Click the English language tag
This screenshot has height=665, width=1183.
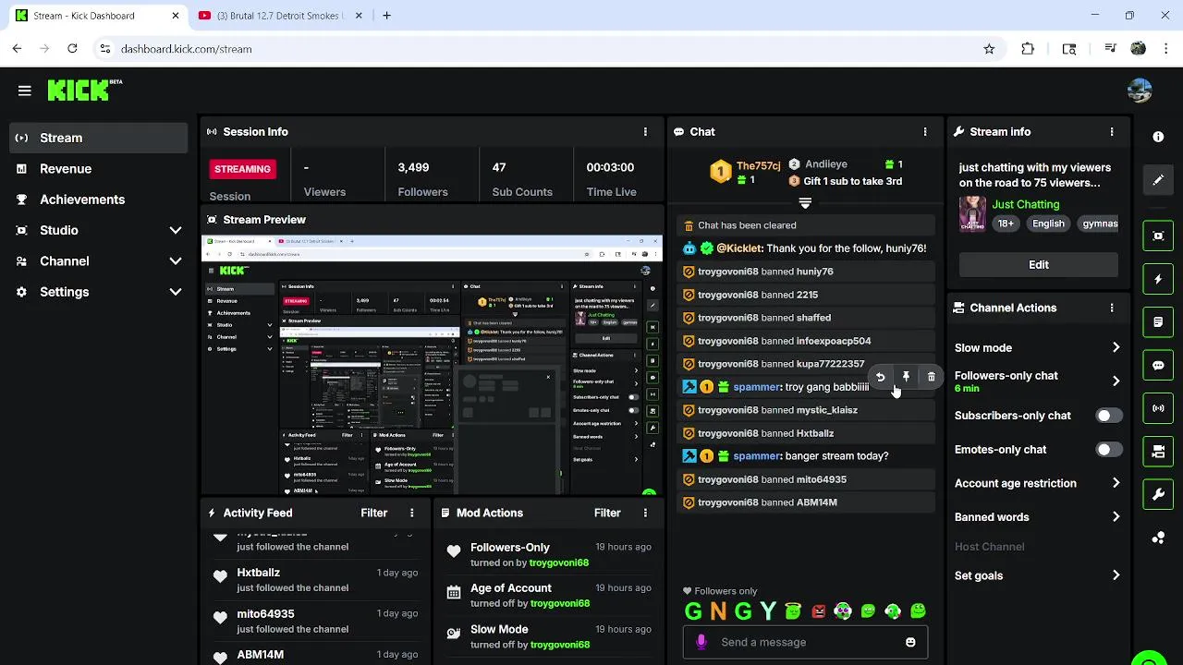1048,224
